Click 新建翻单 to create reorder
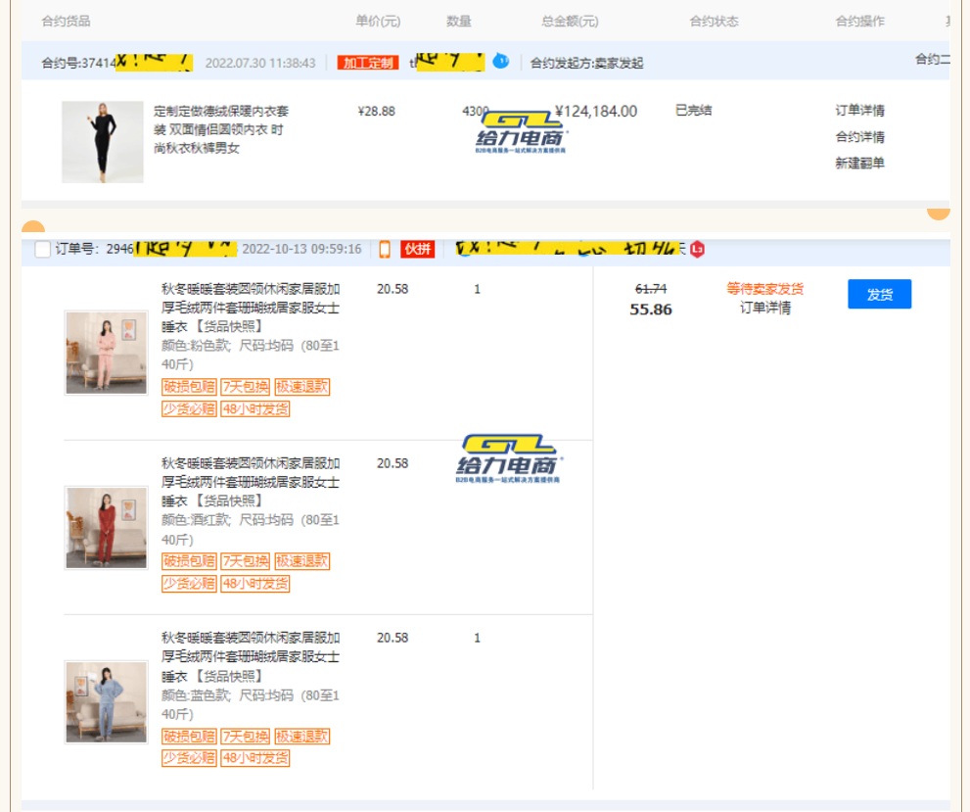The height and width of the screenshot is (812, 970). (859, 164)
